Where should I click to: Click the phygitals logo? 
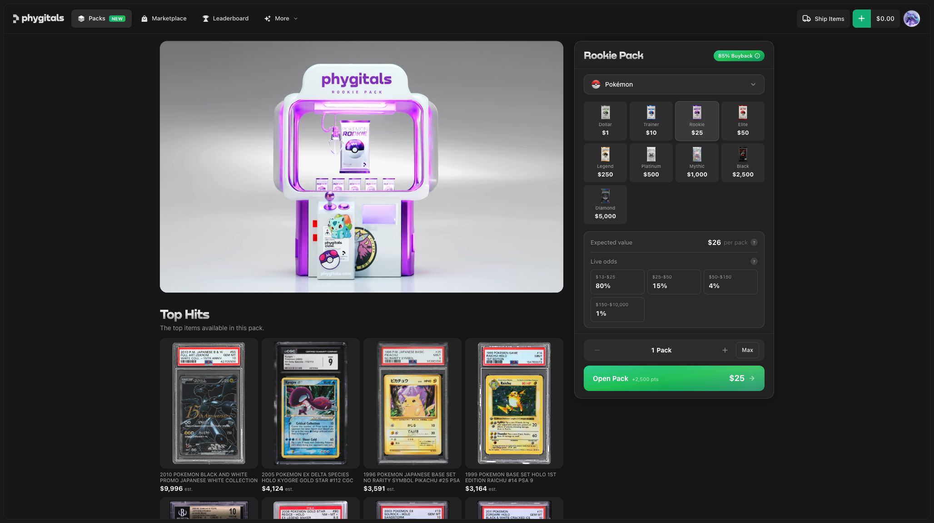pyautogui.click(x=38, y=19)
